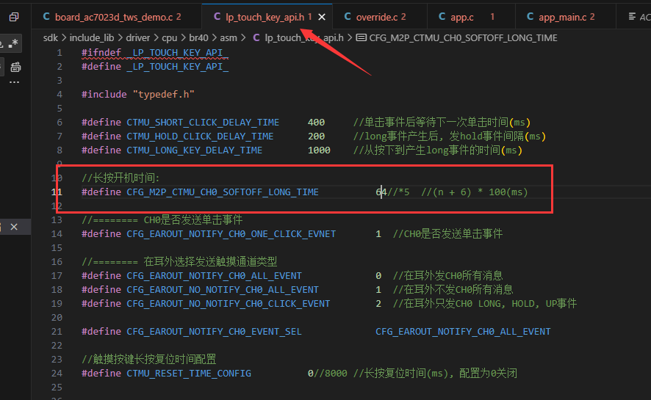Select line number 21 in the gutter
This screenshot has height=400, width=651.
tap(57, 331)
